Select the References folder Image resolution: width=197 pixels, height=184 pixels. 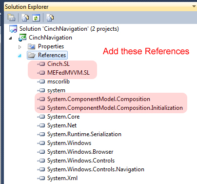(47, 55)
